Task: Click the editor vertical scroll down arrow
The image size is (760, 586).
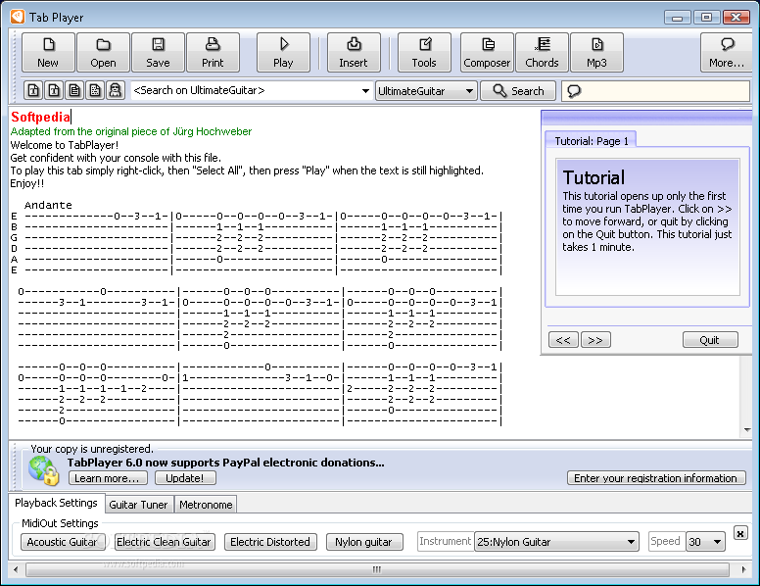Action: point(747,430)
